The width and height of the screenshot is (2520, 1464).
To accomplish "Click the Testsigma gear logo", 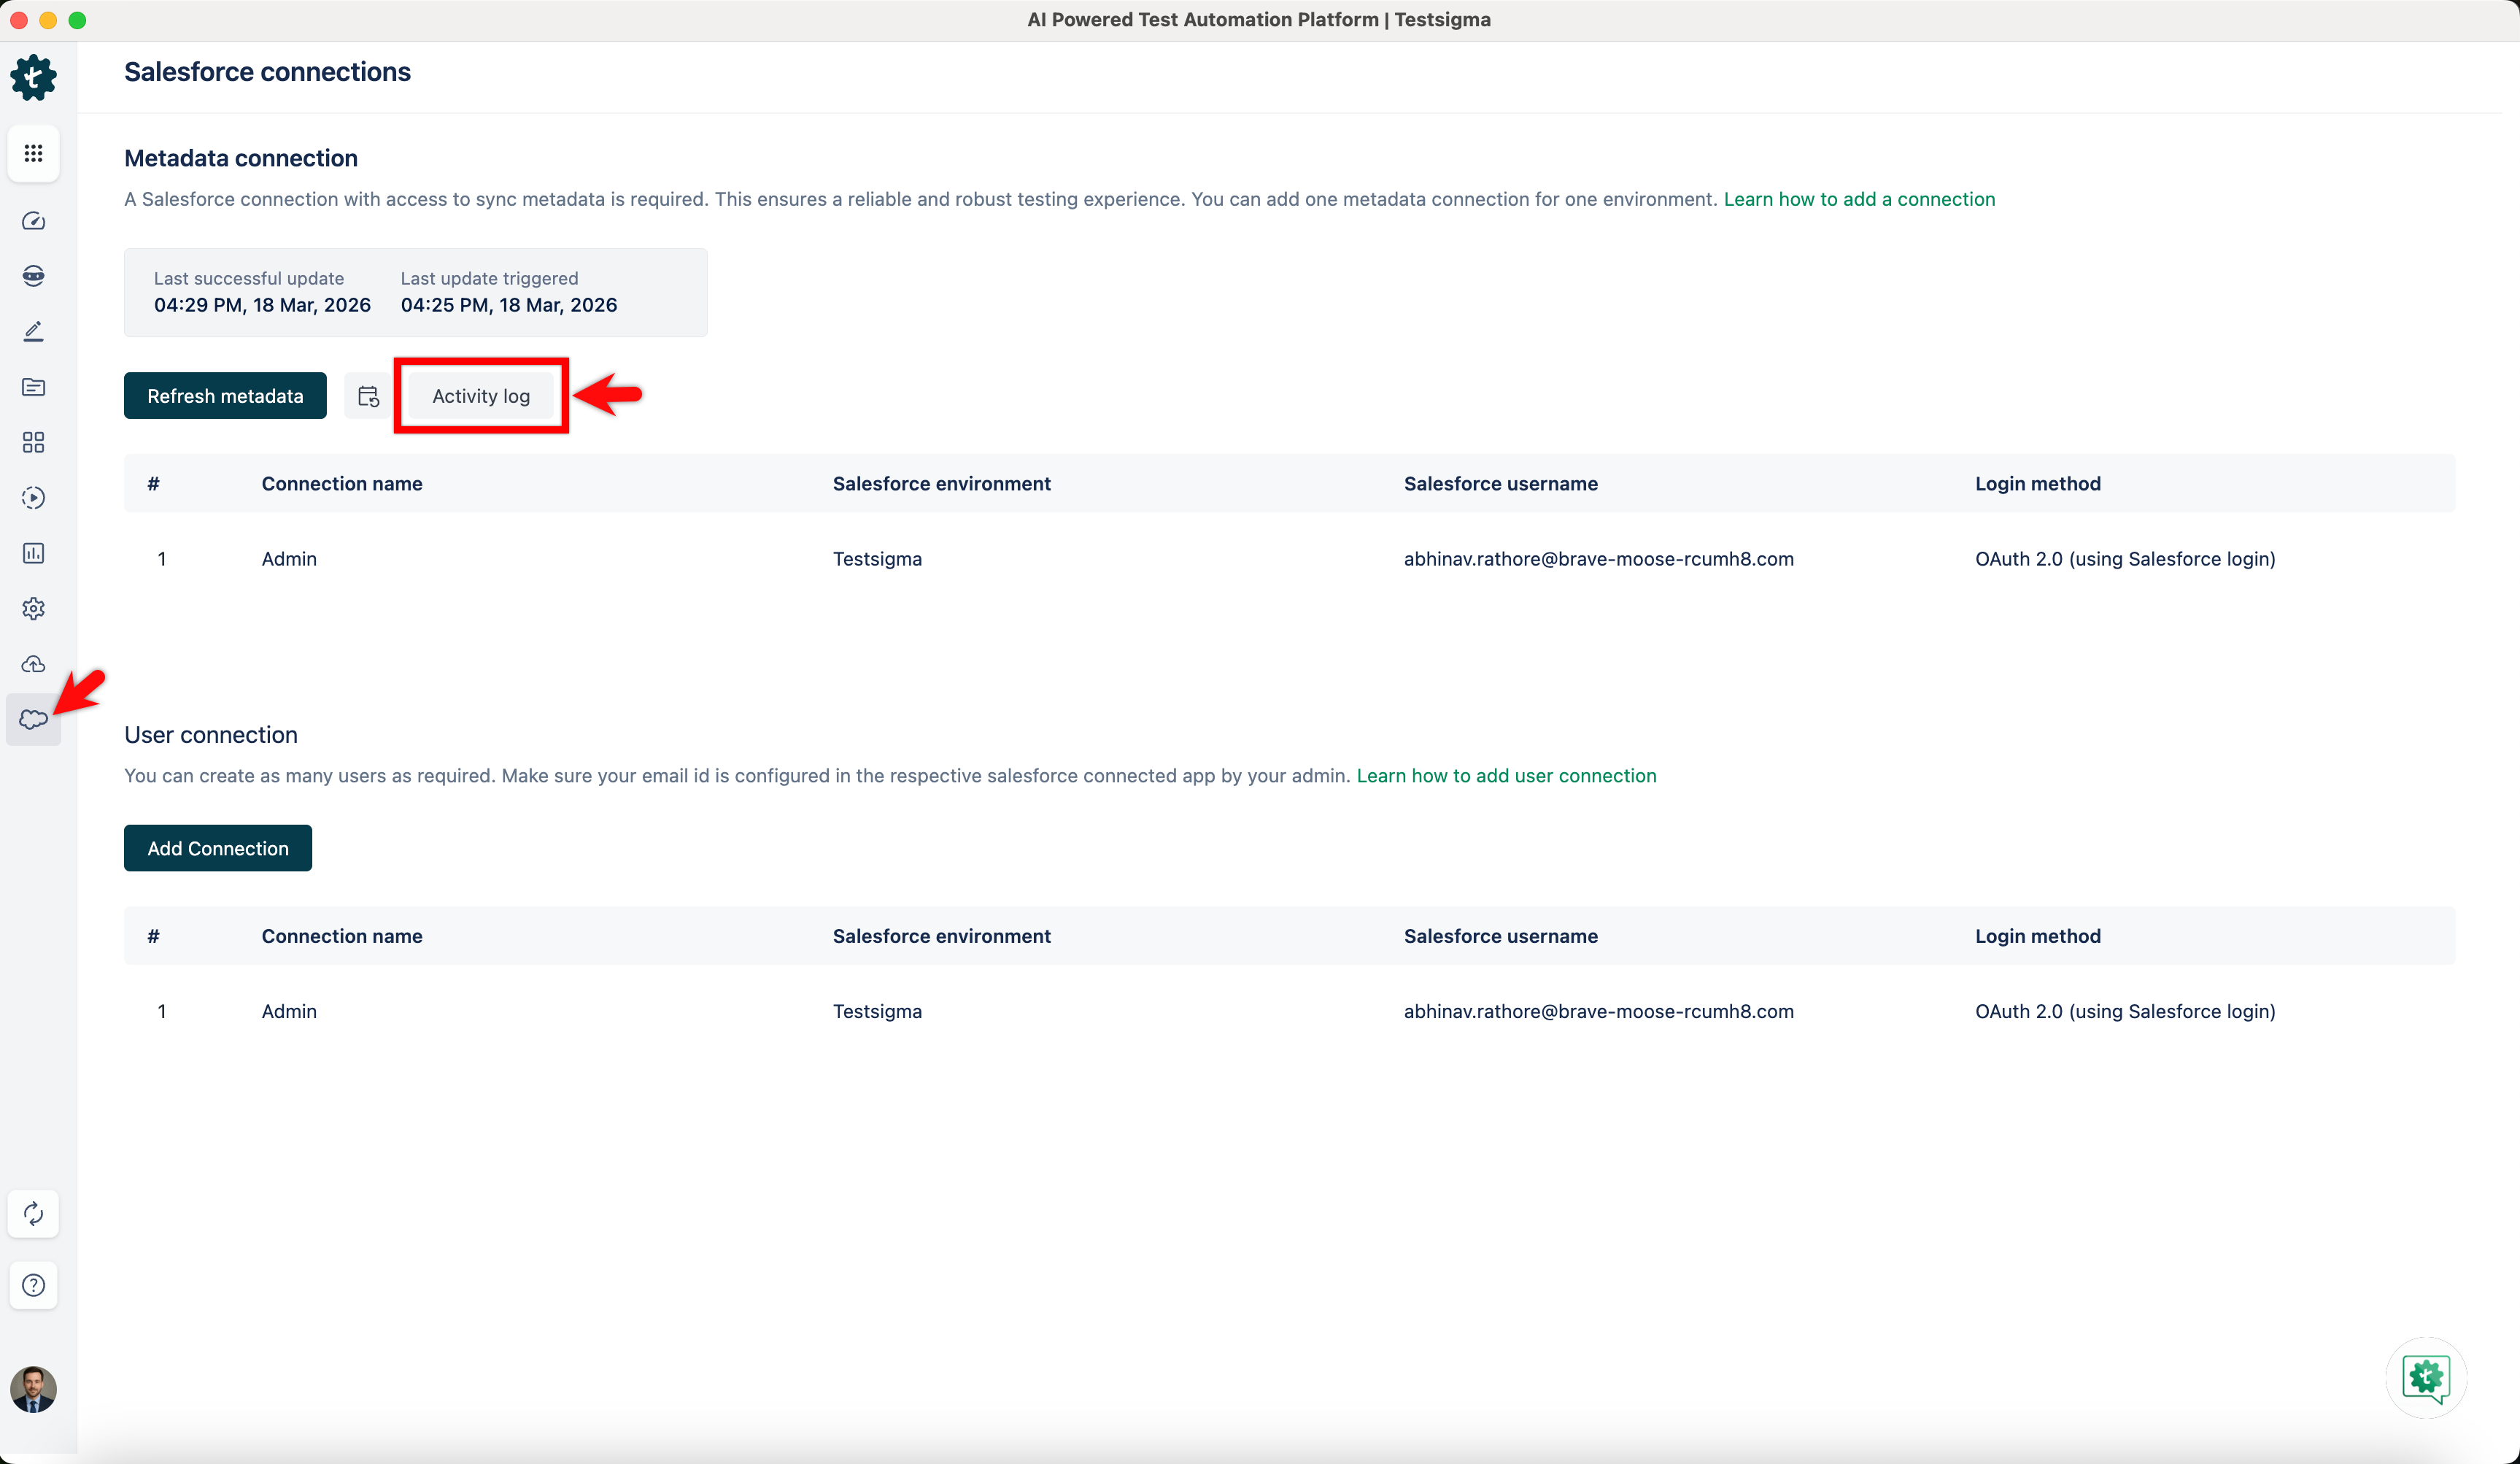I will [x=33, y=77].
